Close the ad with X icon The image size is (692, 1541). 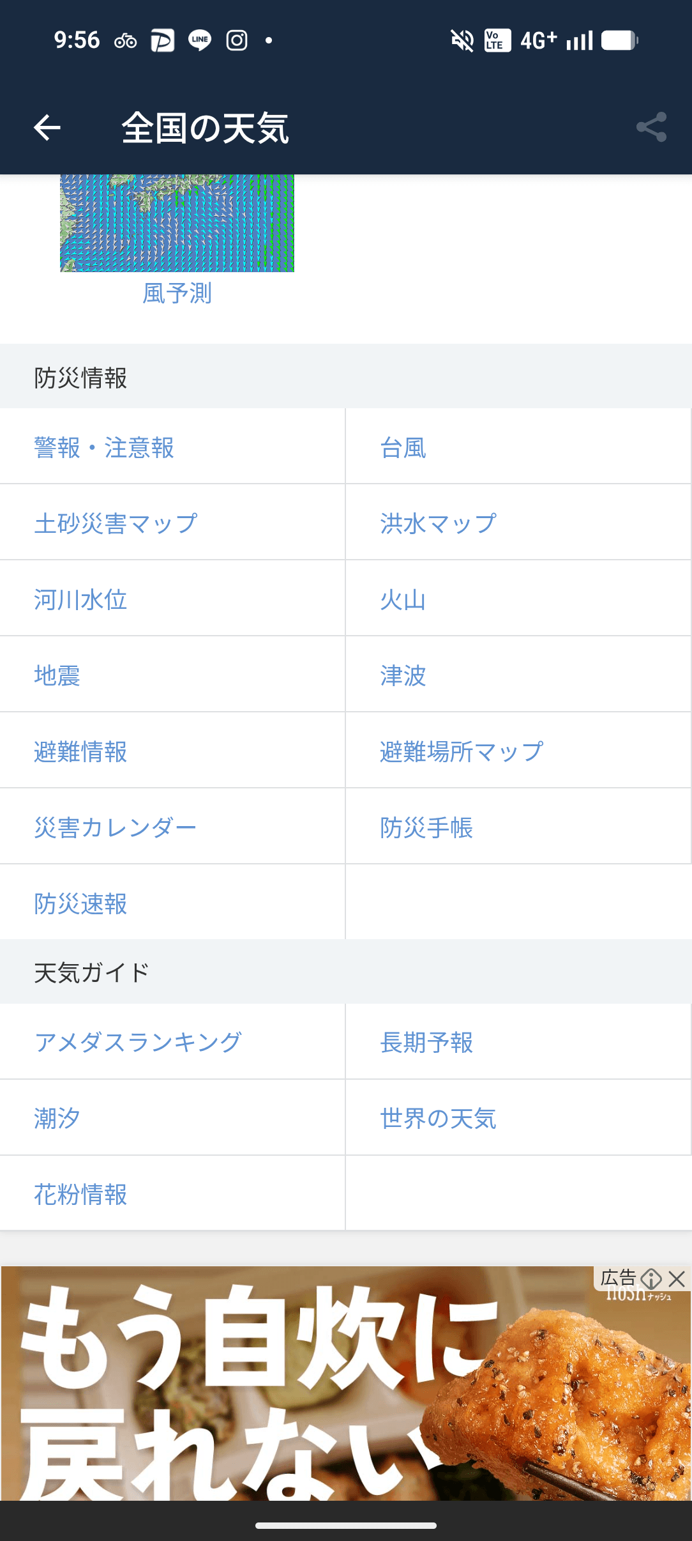click(x=677, y=1279)
